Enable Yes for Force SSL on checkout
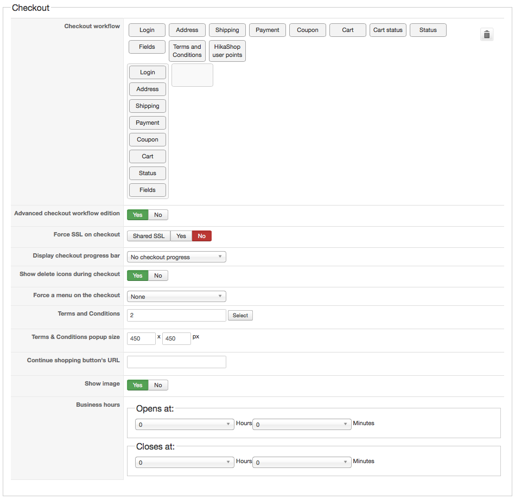Image resolution: width=515 pixels, height=500 pixels. tap(181, 236)
